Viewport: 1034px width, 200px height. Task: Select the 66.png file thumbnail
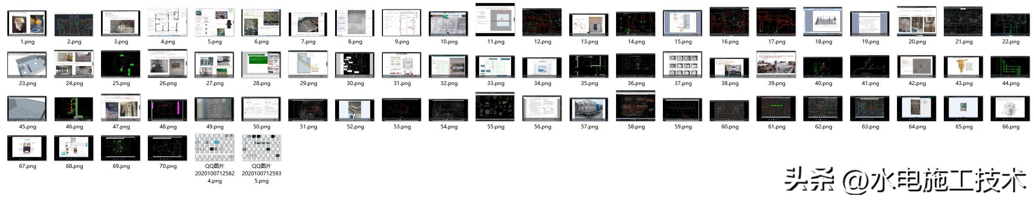pos(1010,109)
